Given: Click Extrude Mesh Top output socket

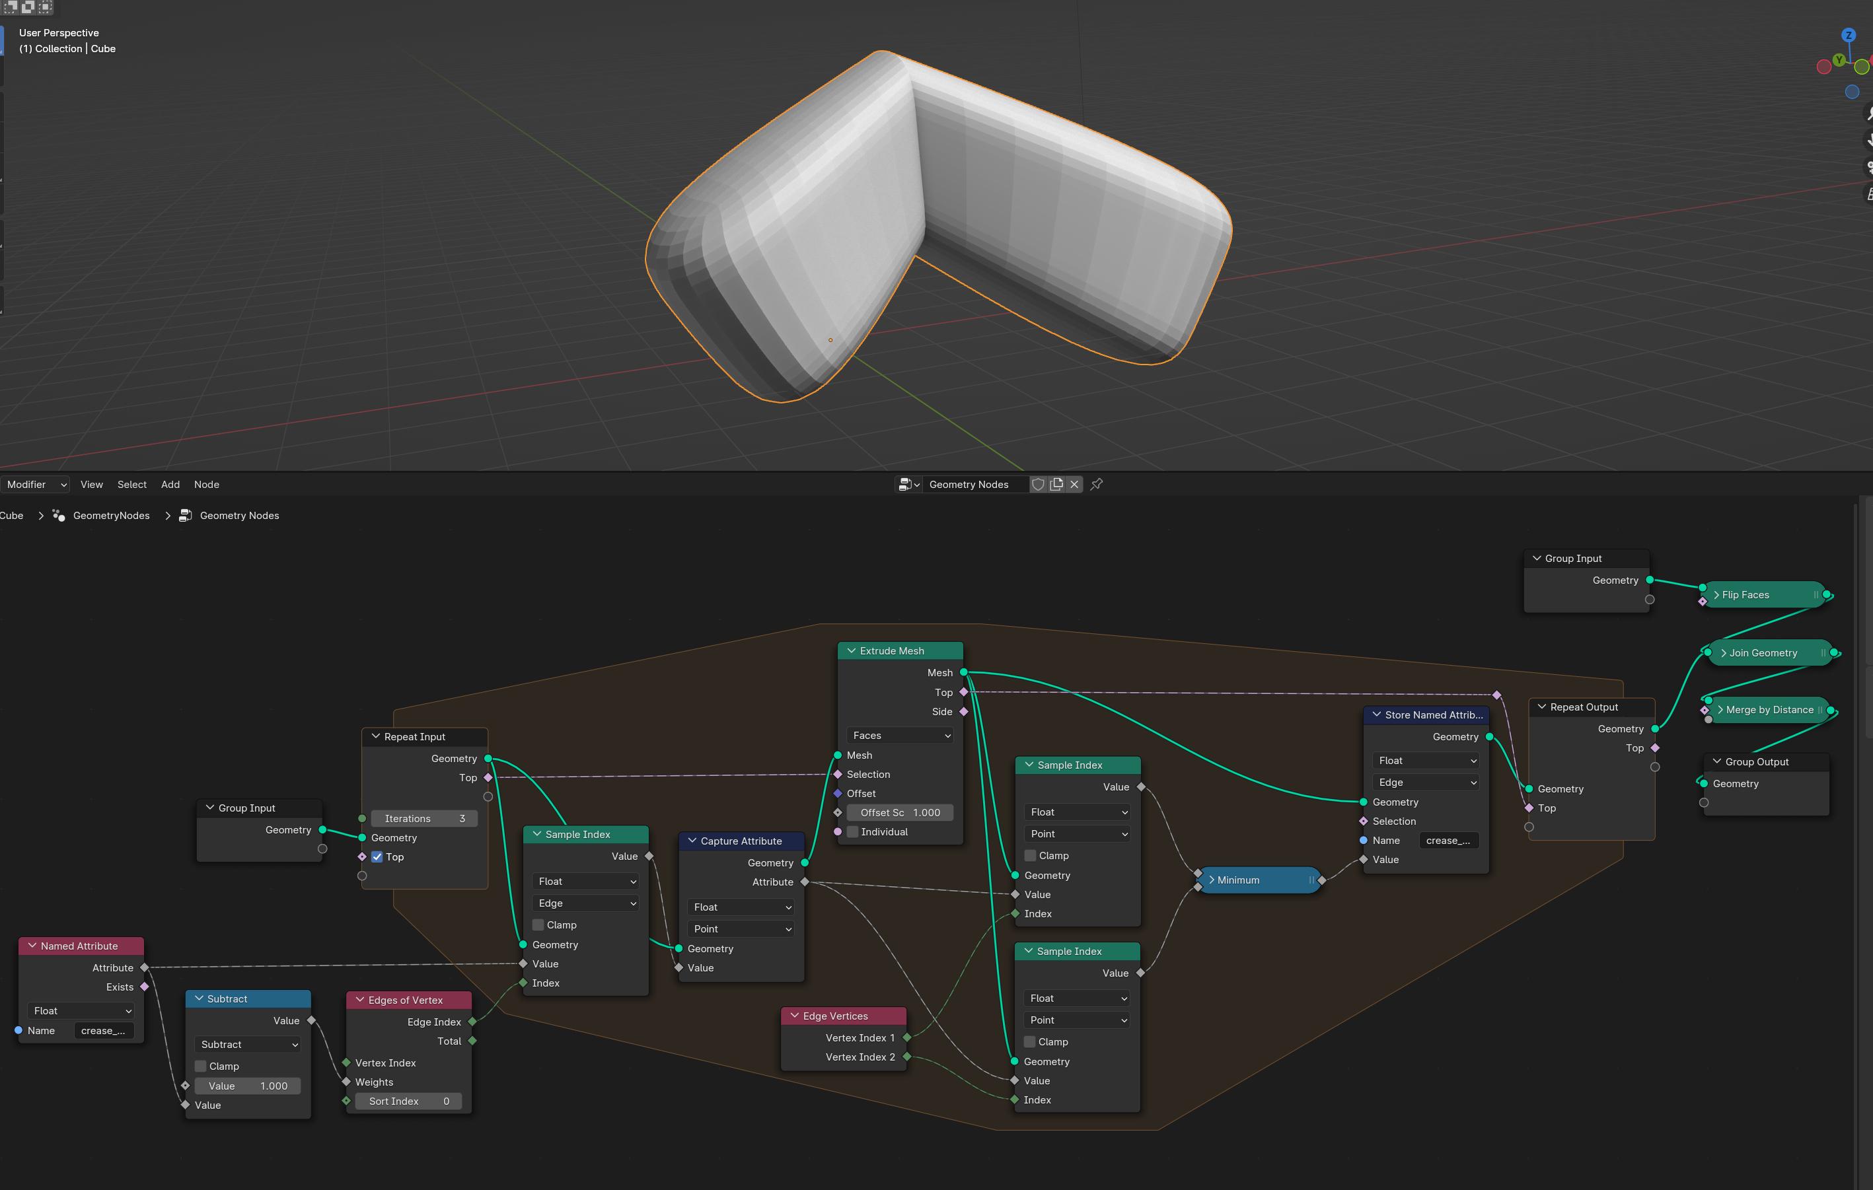Looking at the screenshot, I should pos(964,692).
